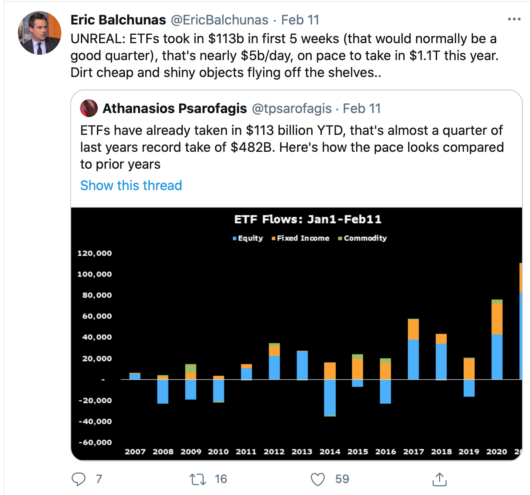The image size is (530, 495).
Task: Click the @tpsarofagis handle
Action: pos(292,108)
